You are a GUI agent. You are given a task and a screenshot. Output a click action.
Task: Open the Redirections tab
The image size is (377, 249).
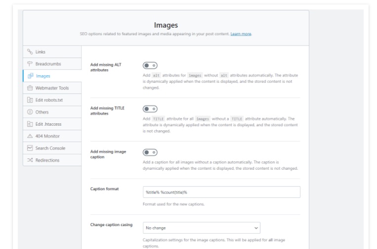point(52,160)
